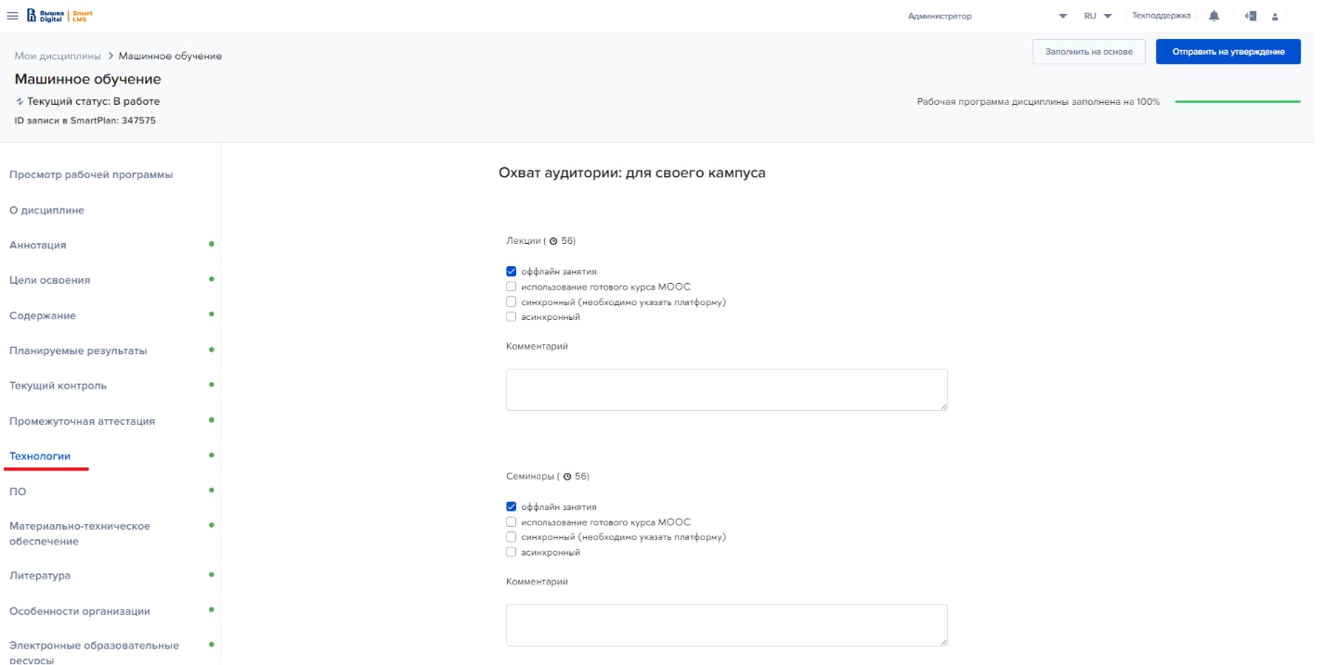Check использование готового курса МООС under Семинары
This screenshot has width=1324, height=665.
coord(511,522)
